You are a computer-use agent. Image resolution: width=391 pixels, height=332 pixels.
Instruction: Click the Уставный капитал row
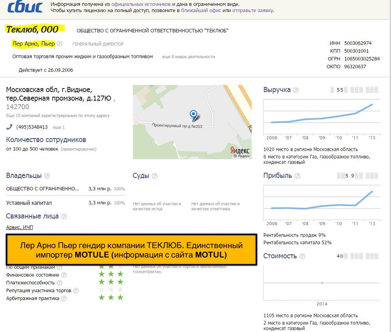(x=65, y=203)
